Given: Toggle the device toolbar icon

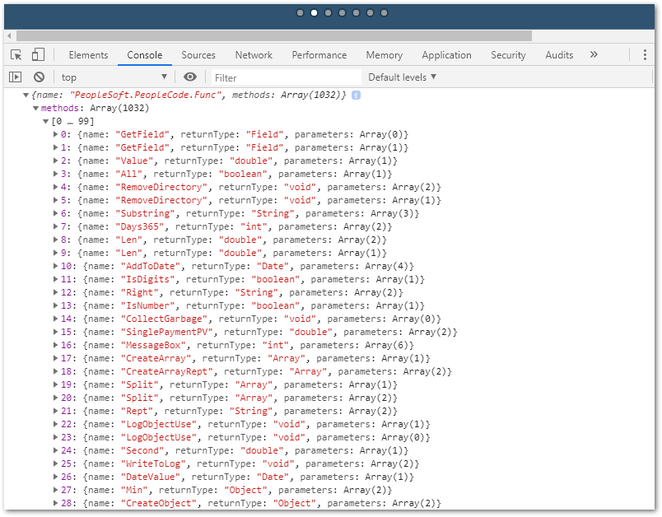Looking at the screenshot, I should 38,54.
